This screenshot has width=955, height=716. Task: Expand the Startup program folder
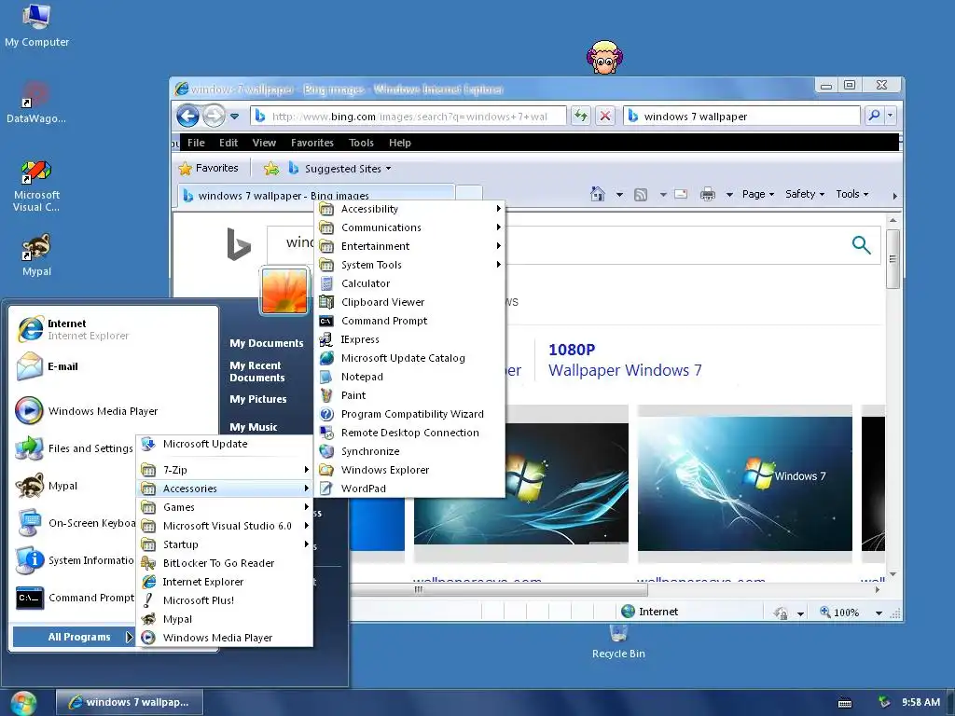(225, 544)
